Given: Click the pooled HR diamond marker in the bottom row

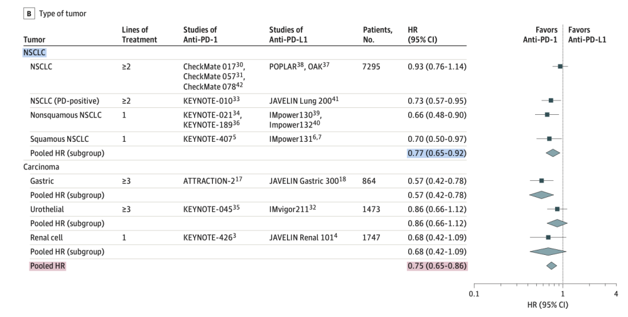Looking at the screenshot, I should (x=551, y=266).
